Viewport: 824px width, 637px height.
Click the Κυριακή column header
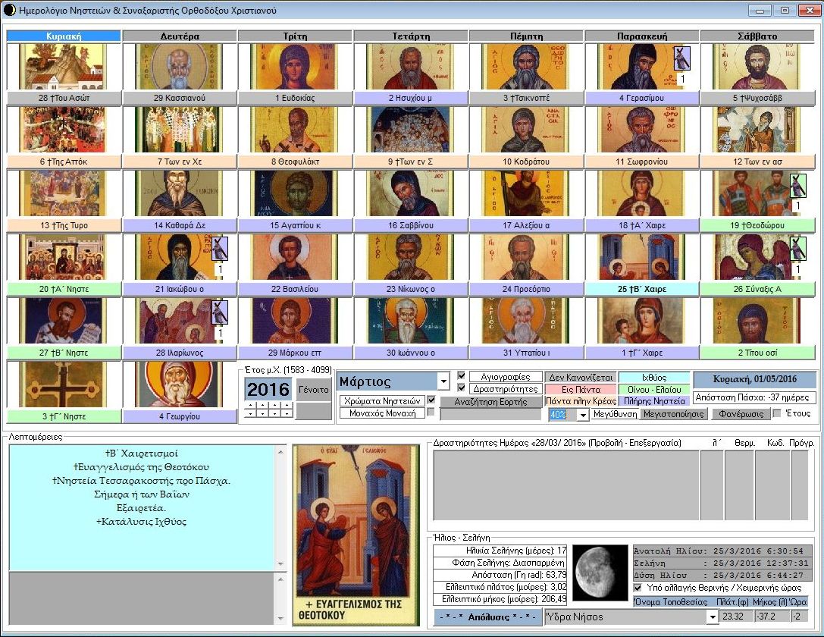point(64,36)
